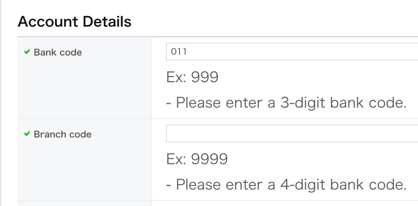This screenshot has width=418, height=206.
Task: Click the number 9999 in the branch example
Action: 209,159
